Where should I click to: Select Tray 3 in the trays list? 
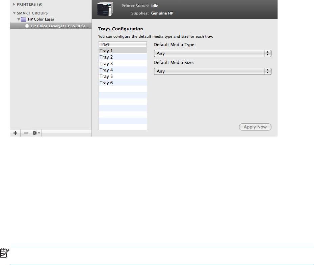pos(123,63)
